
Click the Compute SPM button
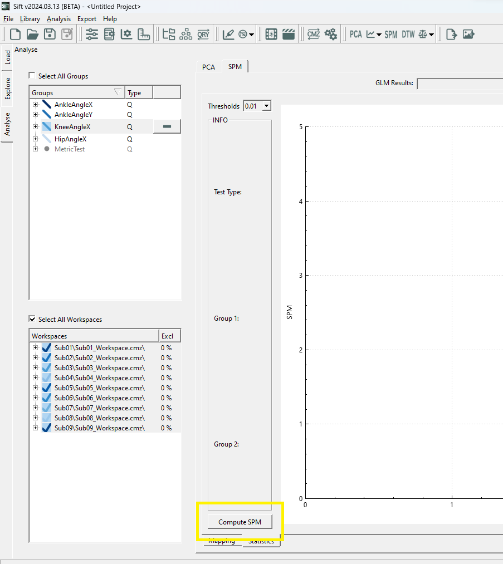click(240, 522)
